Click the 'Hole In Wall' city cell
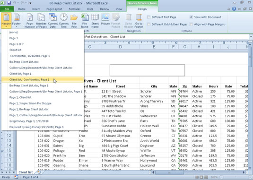Viewport: 253px width, 180px height. (x=154, y=126)
